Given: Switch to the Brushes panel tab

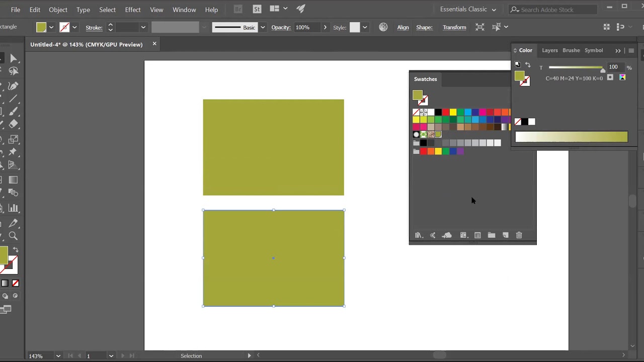Looking at the screenshot, I should (x=571, y=50).
